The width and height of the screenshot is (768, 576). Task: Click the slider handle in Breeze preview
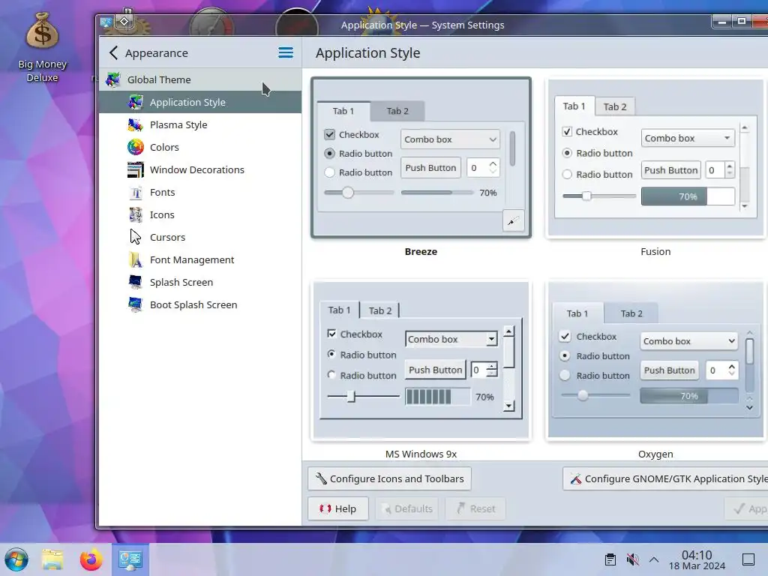coord(348,193)
